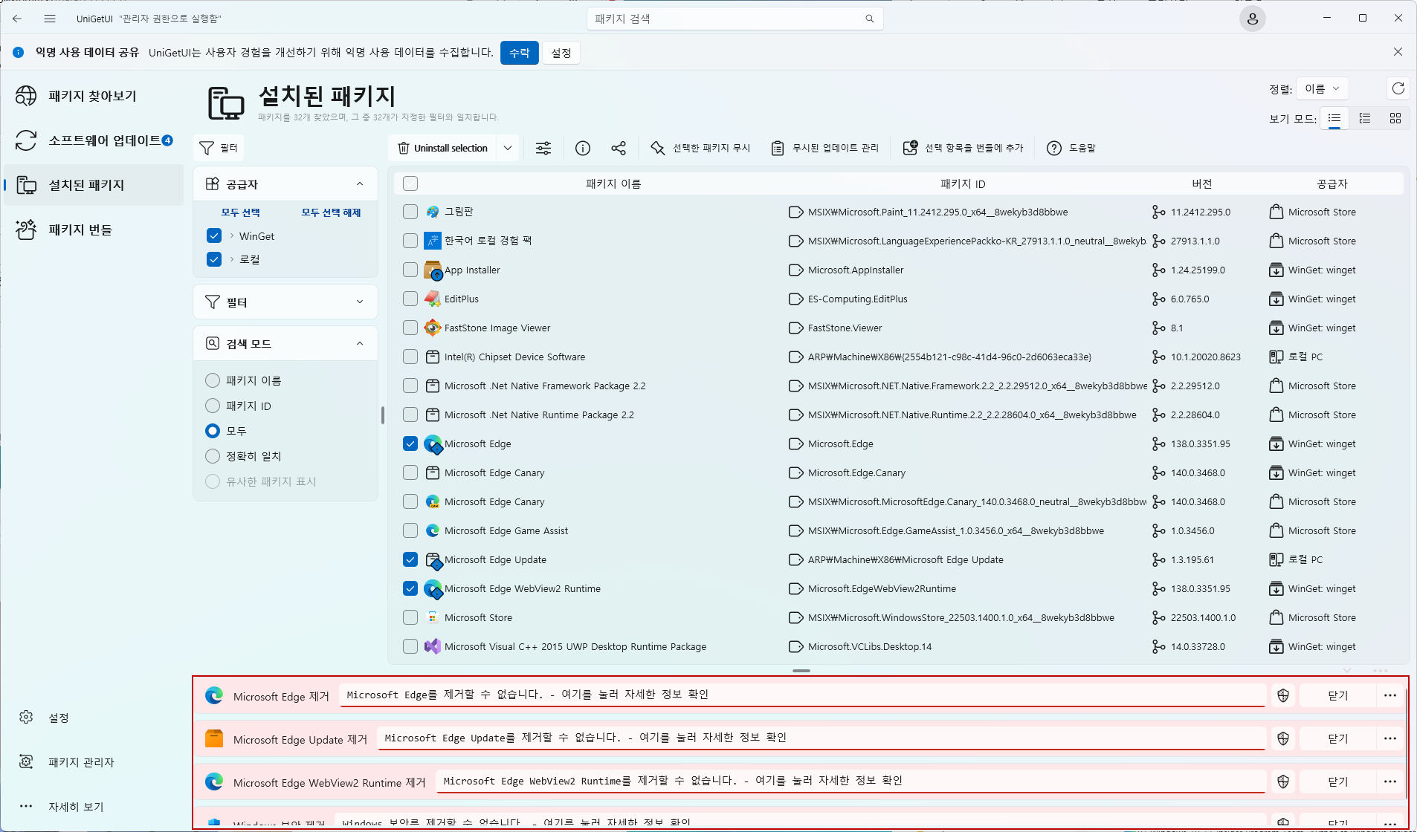Select the 정확히 일치 radio button
This screenshot has width=1417, height=832.
tap(213, 456)
